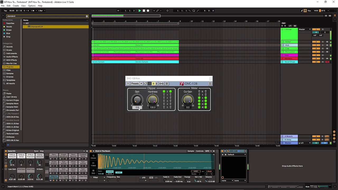
Task: Select state B in OVC-128
Action: click(x=156, y=84)
